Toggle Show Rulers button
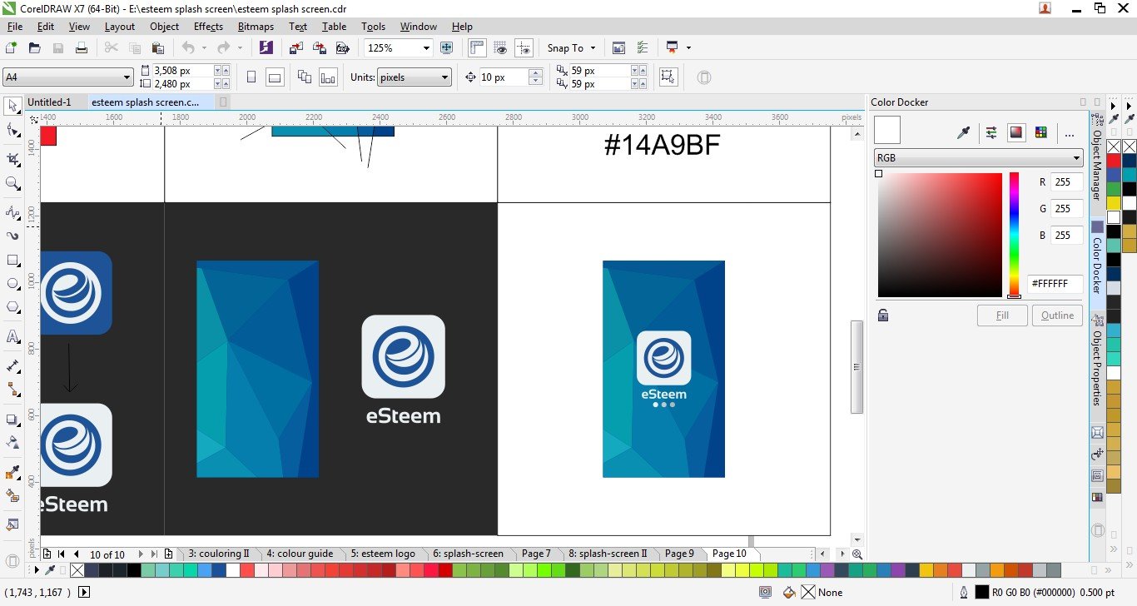Screen dimensions: 1137x606 pos(477,48)
